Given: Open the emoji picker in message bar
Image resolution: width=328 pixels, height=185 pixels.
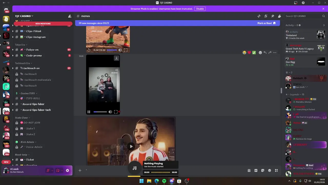Looking at the screenshot, I should tap(270, 170).
